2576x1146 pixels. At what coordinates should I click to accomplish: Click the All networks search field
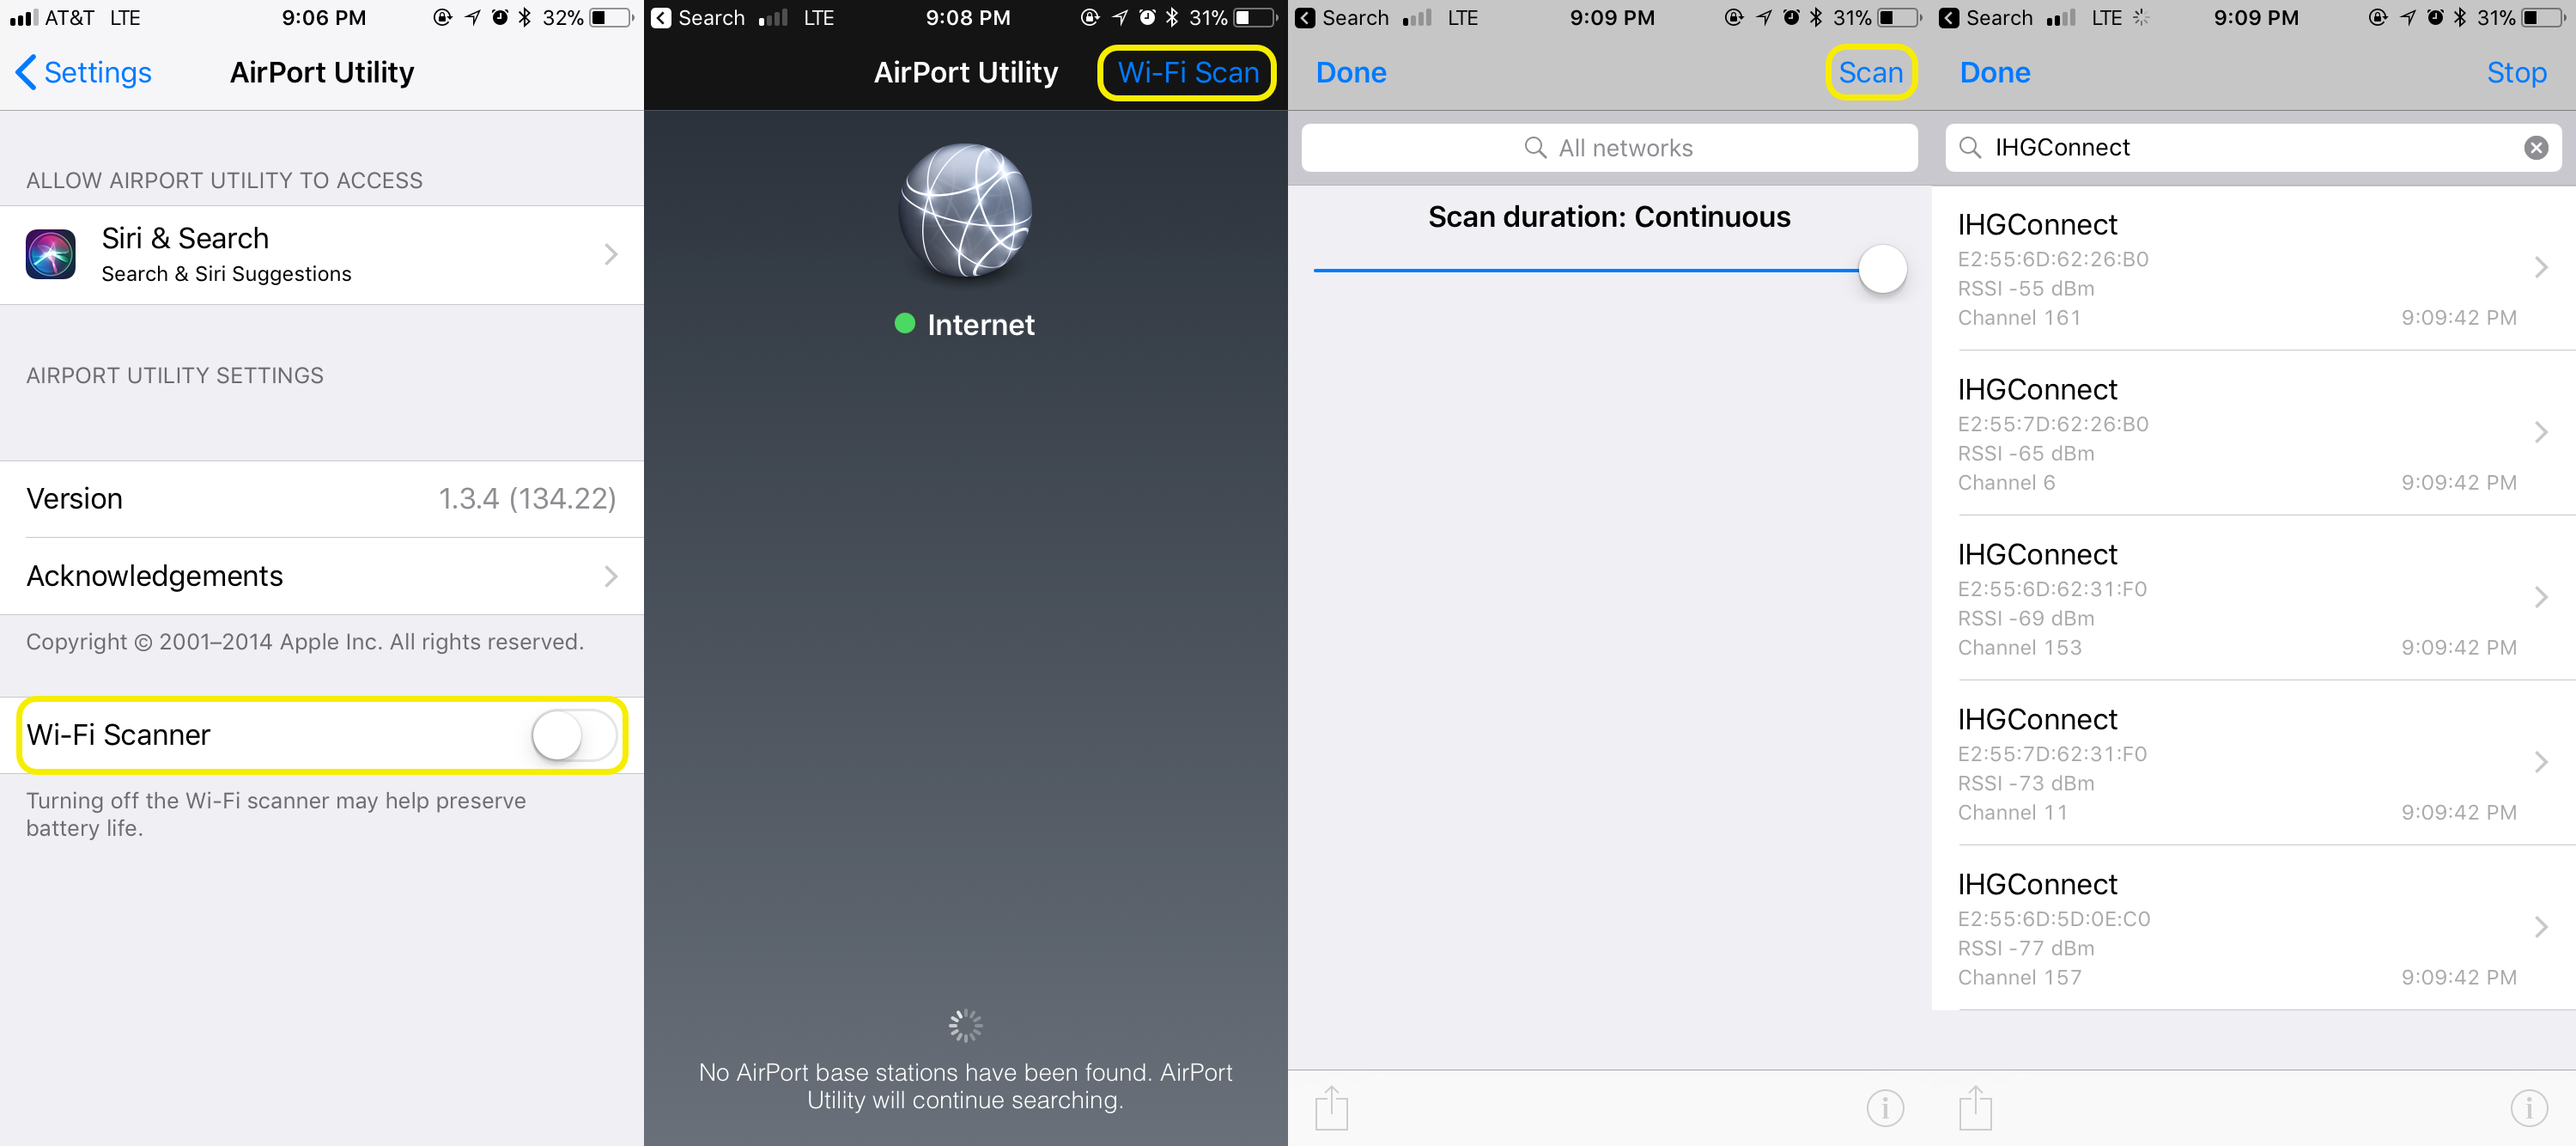click(1609, 148)
